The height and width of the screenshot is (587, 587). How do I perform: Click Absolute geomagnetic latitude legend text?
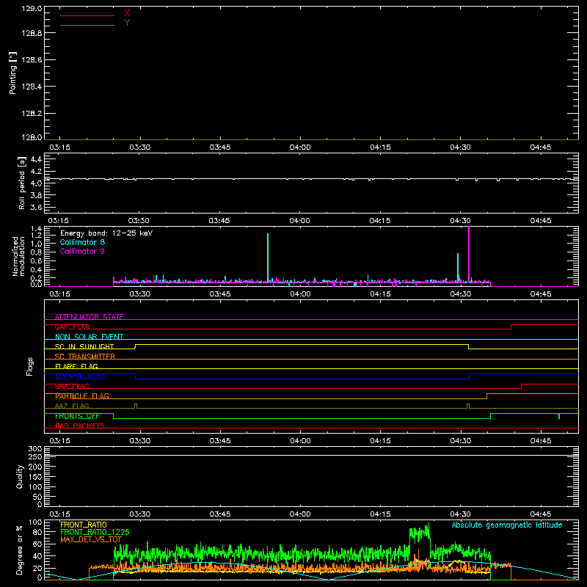pyautogui.click(x=507, y=525)
